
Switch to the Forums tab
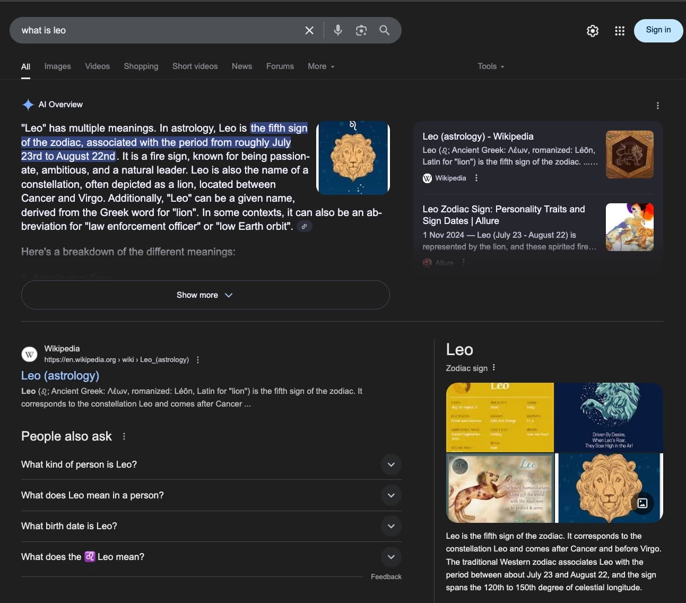280,66
